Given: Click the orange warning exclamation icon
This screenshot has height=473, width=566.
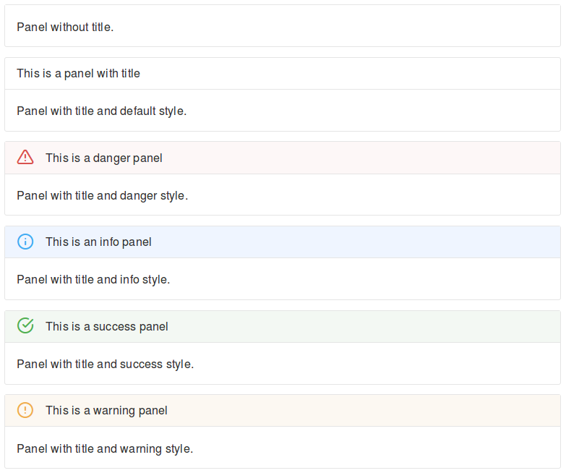Looking at the screenshot, I should tap(25, 410).
